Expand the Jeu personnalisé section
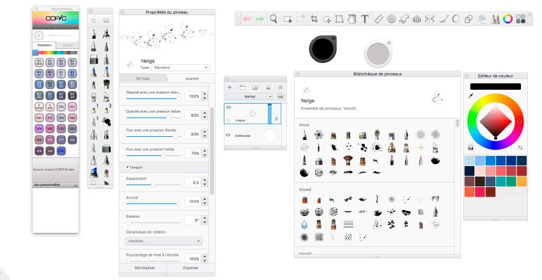Screen dimensions: 542x280 tap(55, 185)
